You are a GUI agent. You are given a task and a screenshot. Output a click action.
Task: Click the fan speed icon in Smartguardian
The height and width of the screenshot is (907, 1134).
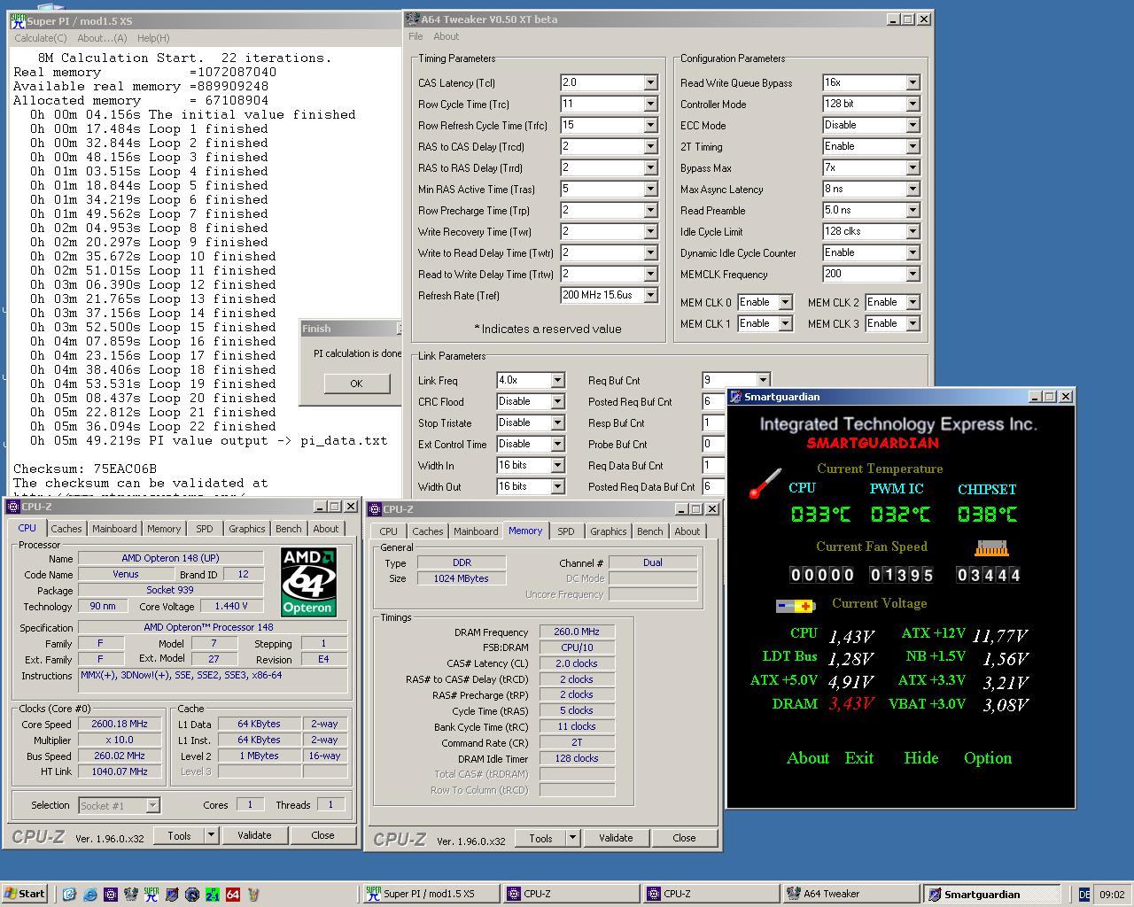pos(991,549)
